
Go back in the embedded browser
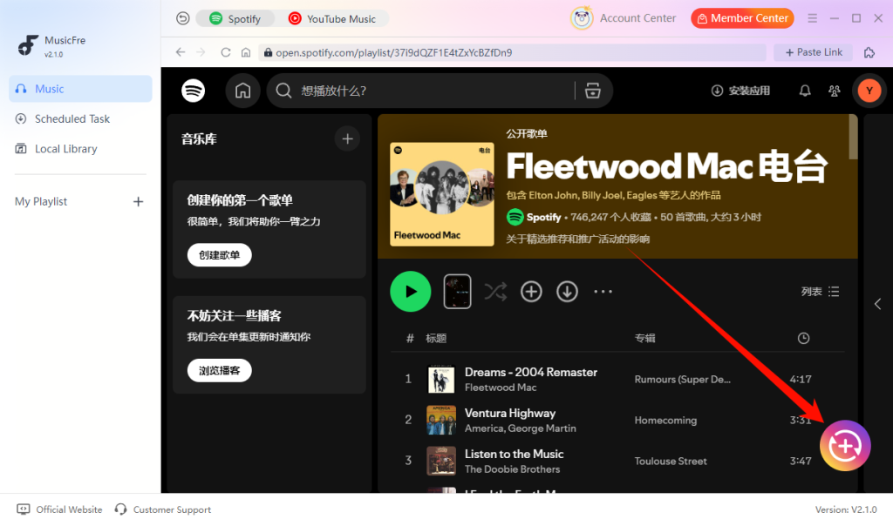[181, 52]
